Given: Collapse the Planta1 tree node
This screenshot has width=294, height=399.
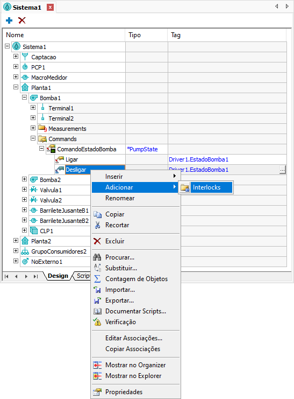Looking at the screenshot, I should (16, 87).
